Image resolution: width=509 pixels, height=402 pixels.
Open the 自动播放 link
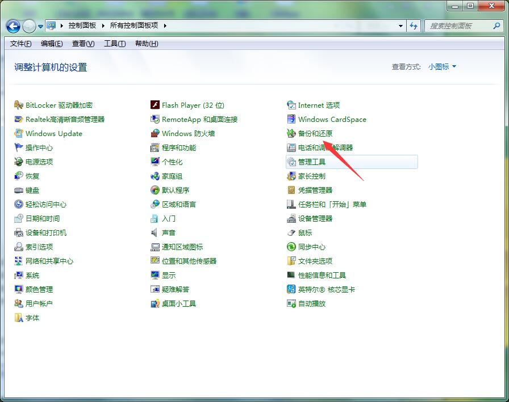click(x=312, y=303)
